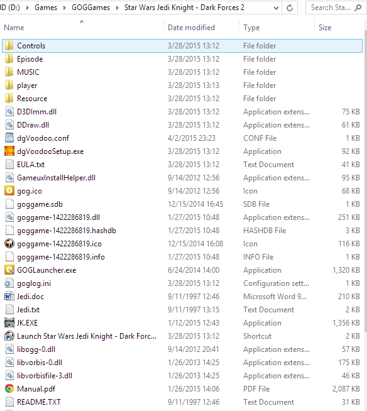Viewport: 367px width, 411px height.
Task: Select the Manual.pdf Chrome icon
Action: (x=9, y=389)
